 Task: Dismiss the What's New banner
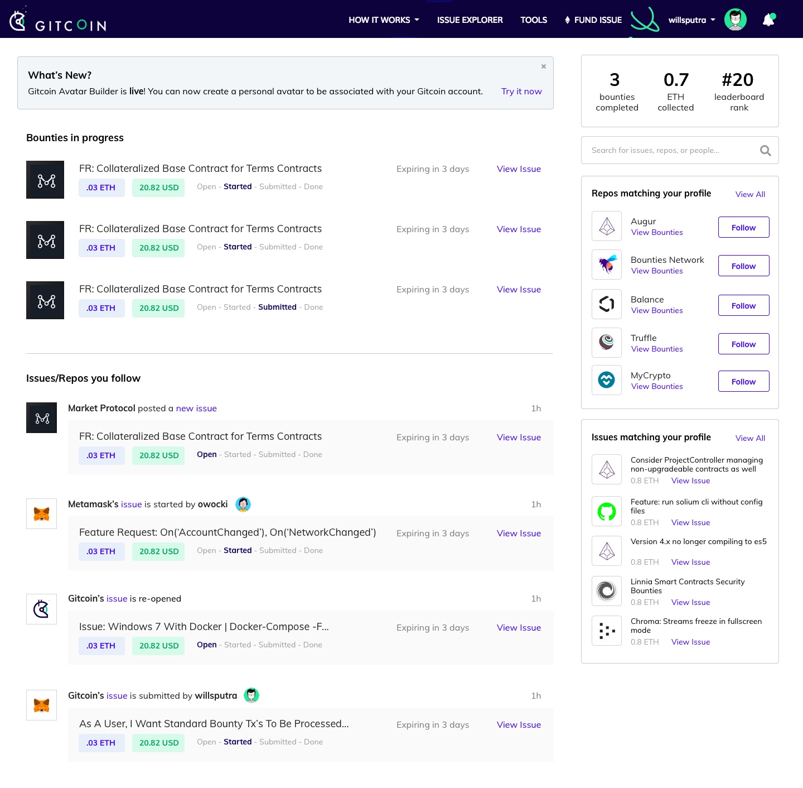coord(543,66)
